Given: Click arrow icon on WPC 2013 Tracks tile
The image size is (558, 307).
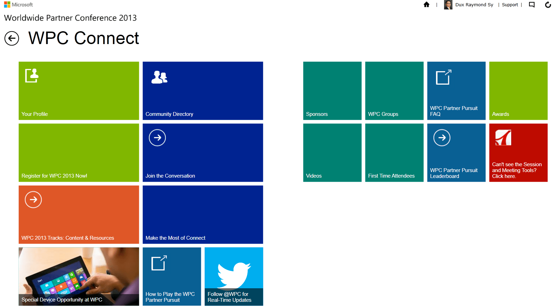Looking at the screenshot, I should (33, 199).
